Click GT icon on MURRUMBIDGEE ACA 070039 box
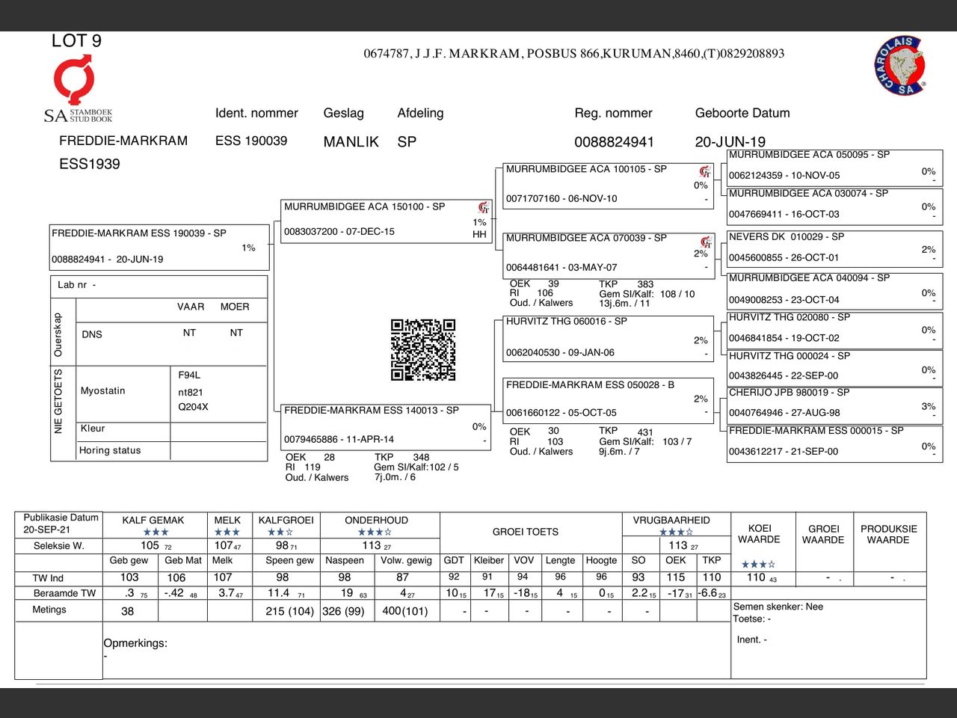This screenshot has height=718, width=957. pos(706,241)
